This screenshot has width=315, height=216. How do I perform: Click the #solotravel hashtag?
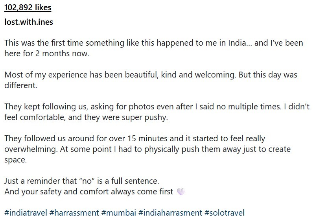[x=224, y=213]
